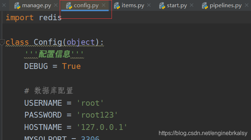Click the '127.0.0.1' hostname value
Viewport: 251px width, 140px height.
click(102, 127)
